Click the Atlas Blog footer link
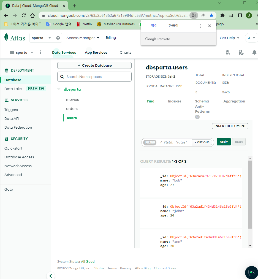This screenshot has height=279, width=258. pyautogui.click(x=143, y=268)
